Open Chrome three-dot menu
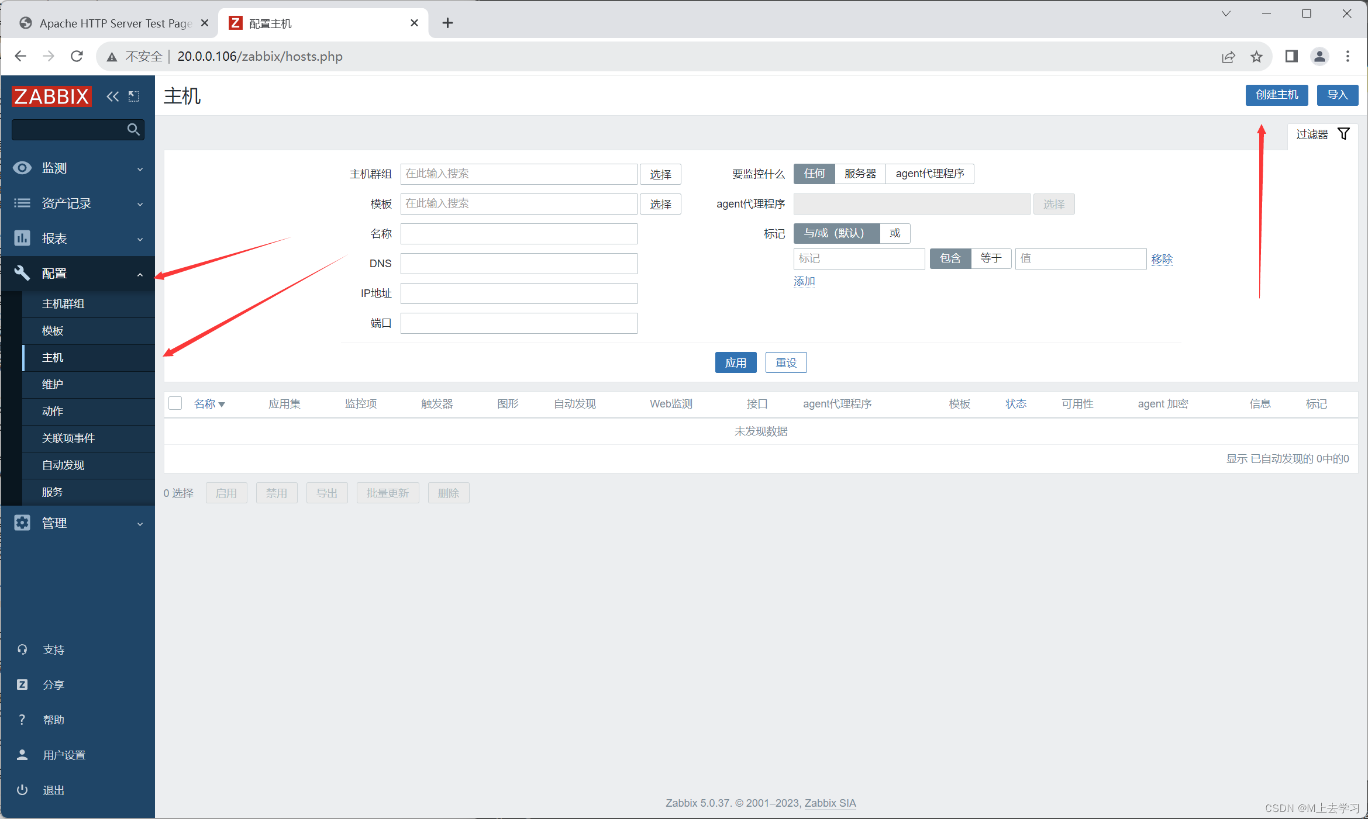1368x819 pixels. click(x=1348, y=56)
